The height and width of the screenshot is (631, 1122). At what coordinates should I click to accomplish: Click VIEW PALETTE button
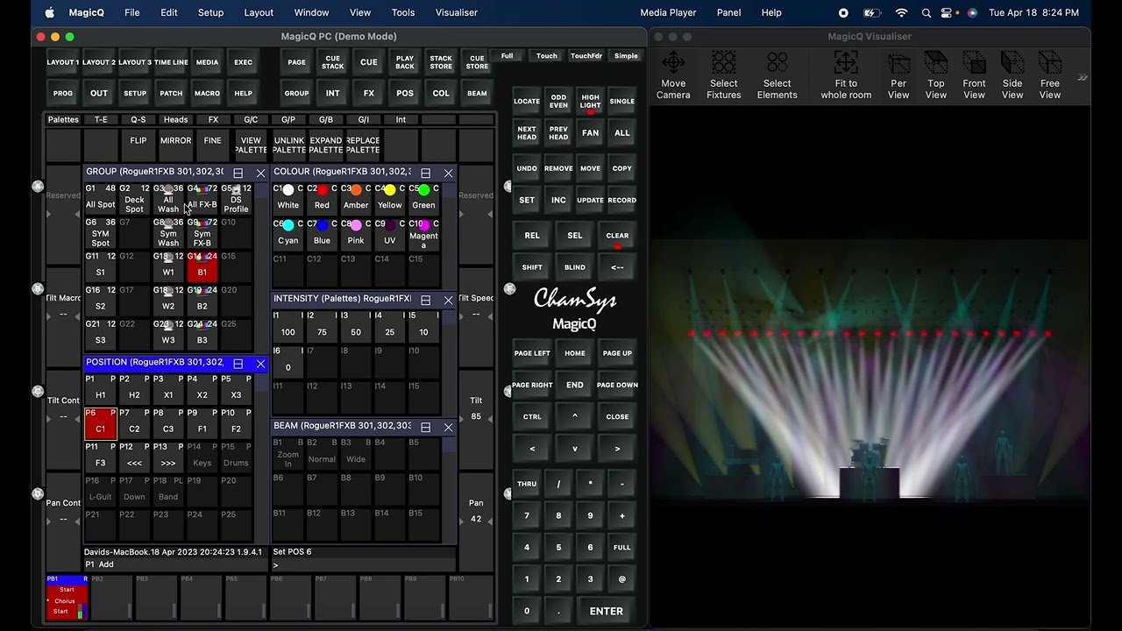[x=251, y=145]
